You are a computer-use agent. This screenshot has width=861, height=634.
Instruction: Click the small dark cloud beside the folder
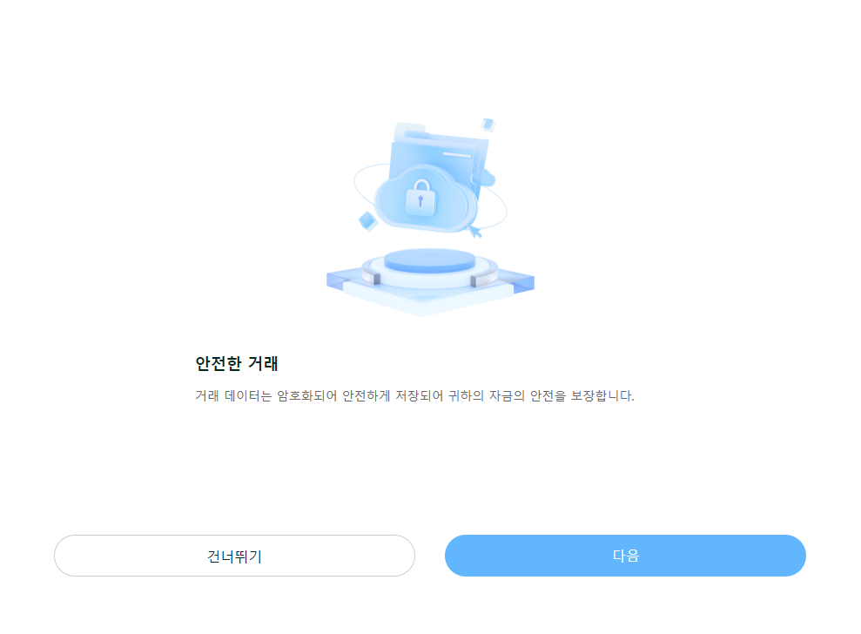pos(484,178)
